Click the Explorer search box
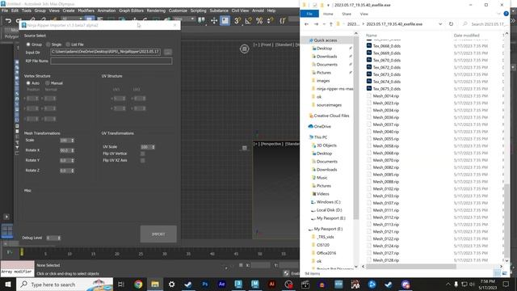The height and width of the screenshot is (291, 517). (485, 24)
